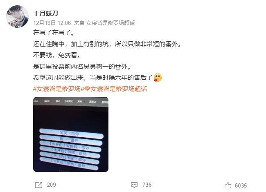Open the 女寝皆是修罗场超话 super topic link
The height and width of the screenshot is (192, 266).
pos(119,89)
